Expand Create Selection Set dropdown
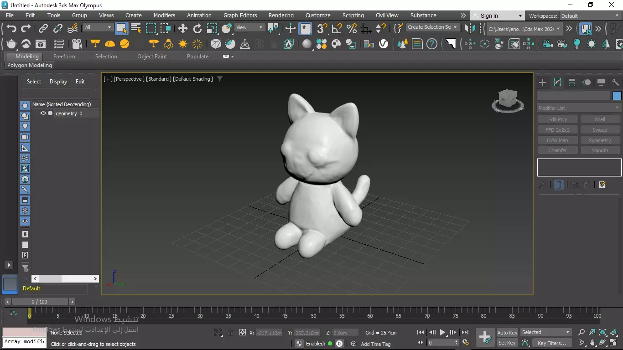623x350 pixels. pos(432,27)
